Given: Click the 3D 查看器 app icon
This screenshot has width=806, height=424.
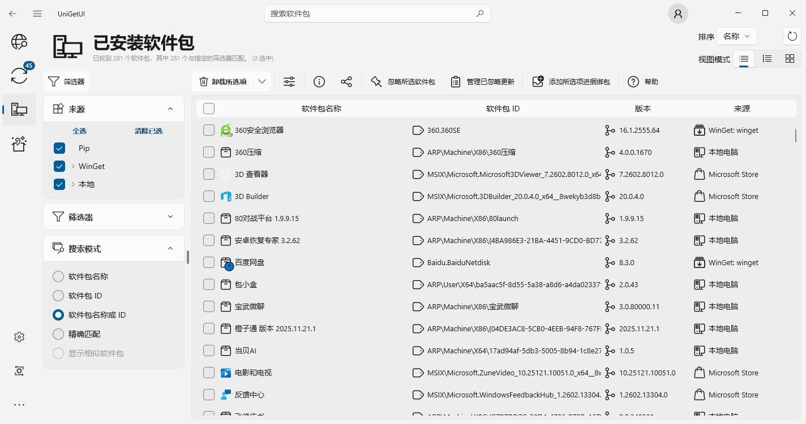Looking at the screenshot, I should point(226,174).
